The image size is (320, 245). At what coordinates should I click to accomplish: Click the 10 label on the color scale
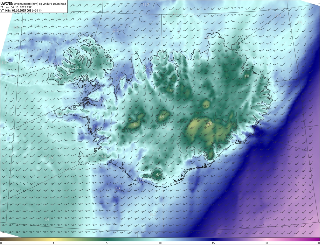coord(160,243)
